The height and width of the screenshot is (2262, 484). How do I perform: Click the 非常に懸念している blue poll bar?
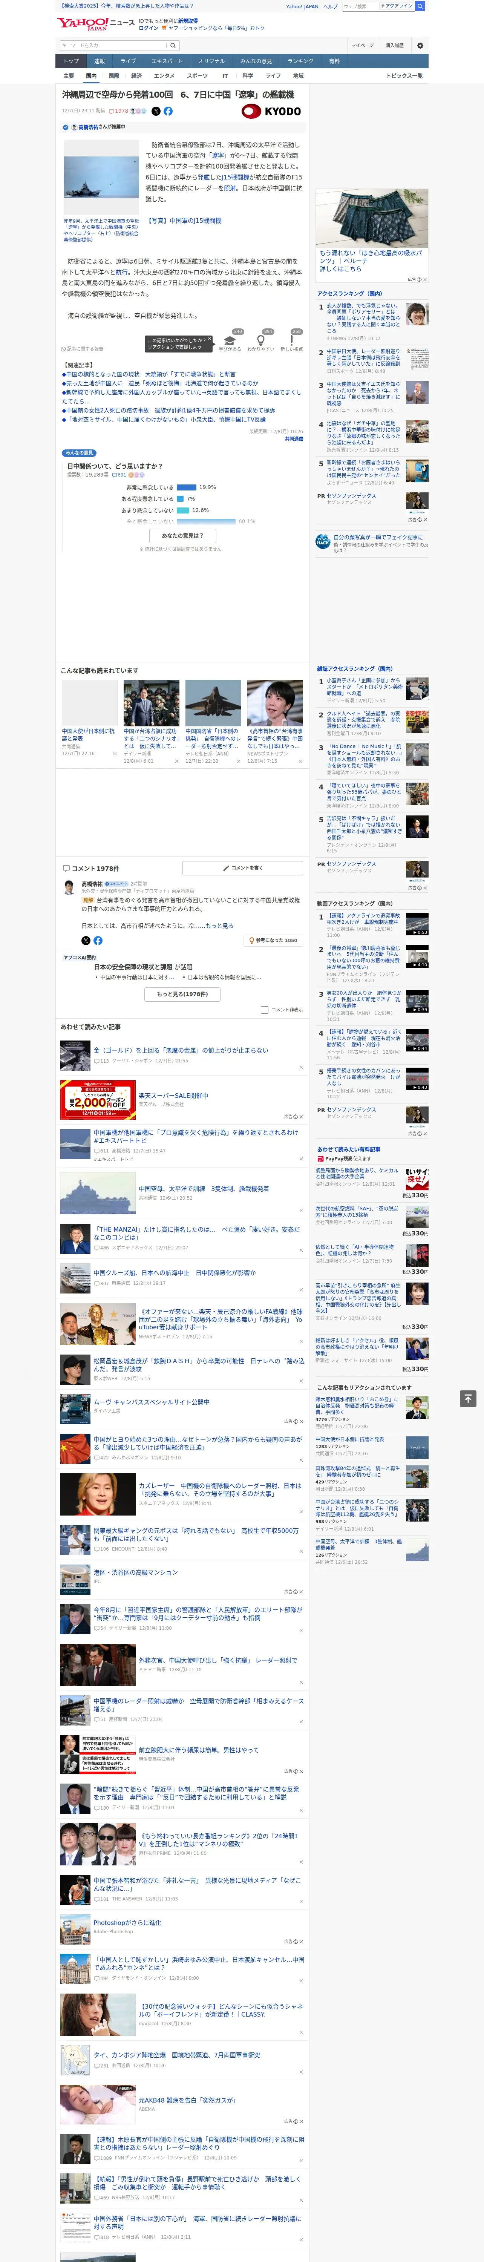(186, 487)
